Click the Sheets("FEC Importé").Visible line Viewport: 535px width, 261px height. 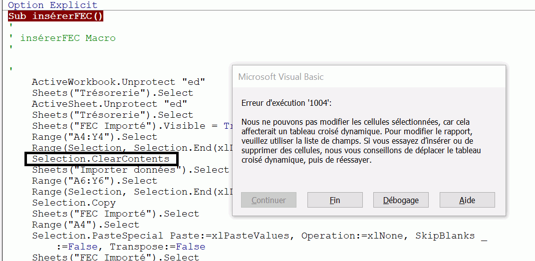(x=132, y=126)
